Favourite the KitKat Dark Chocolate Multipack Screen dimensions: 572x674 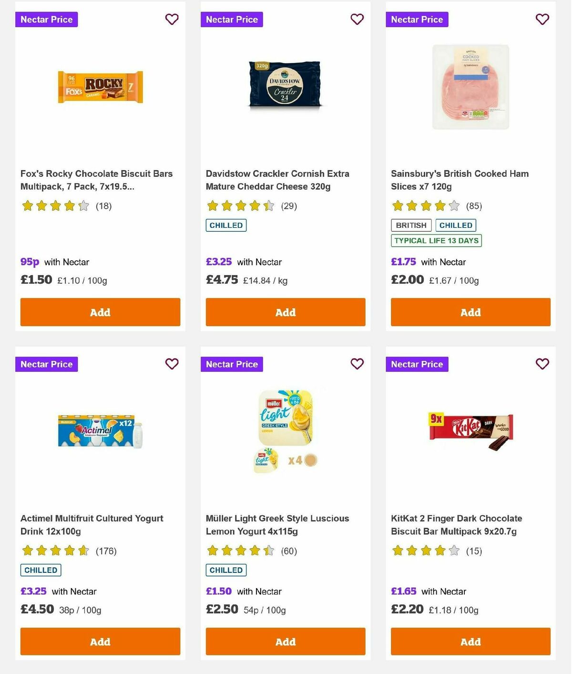click(542, 364)
